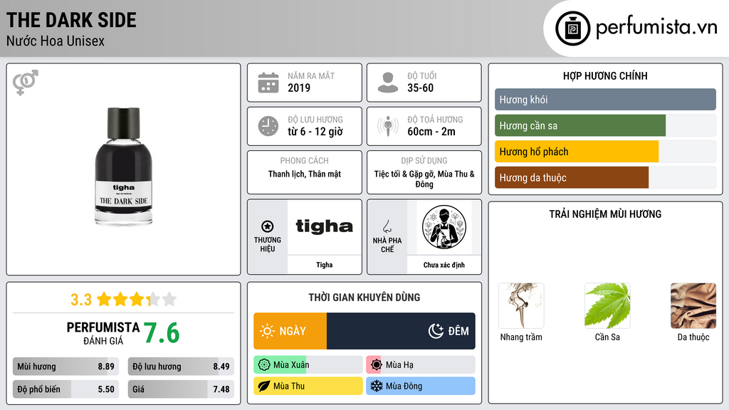Screen dimensions: 729x410
Task: Click the Mùa Xuân season bar
Action: [308, 365]
